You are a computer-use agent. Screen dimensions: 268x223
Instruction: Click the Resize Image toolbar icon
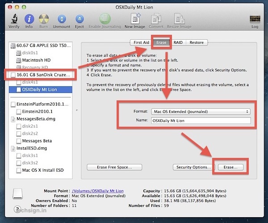[x=179, y=18]
